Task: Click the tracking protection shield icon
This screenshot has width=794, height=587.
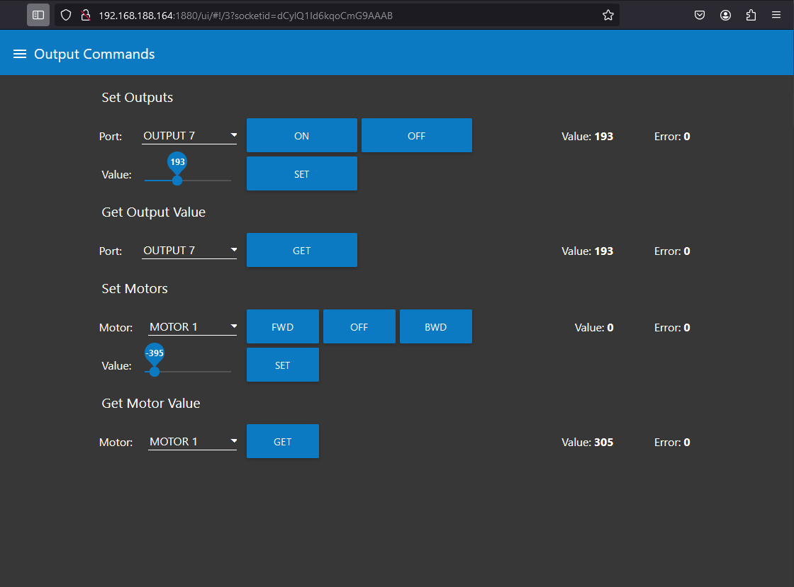Action: [66, 15]
